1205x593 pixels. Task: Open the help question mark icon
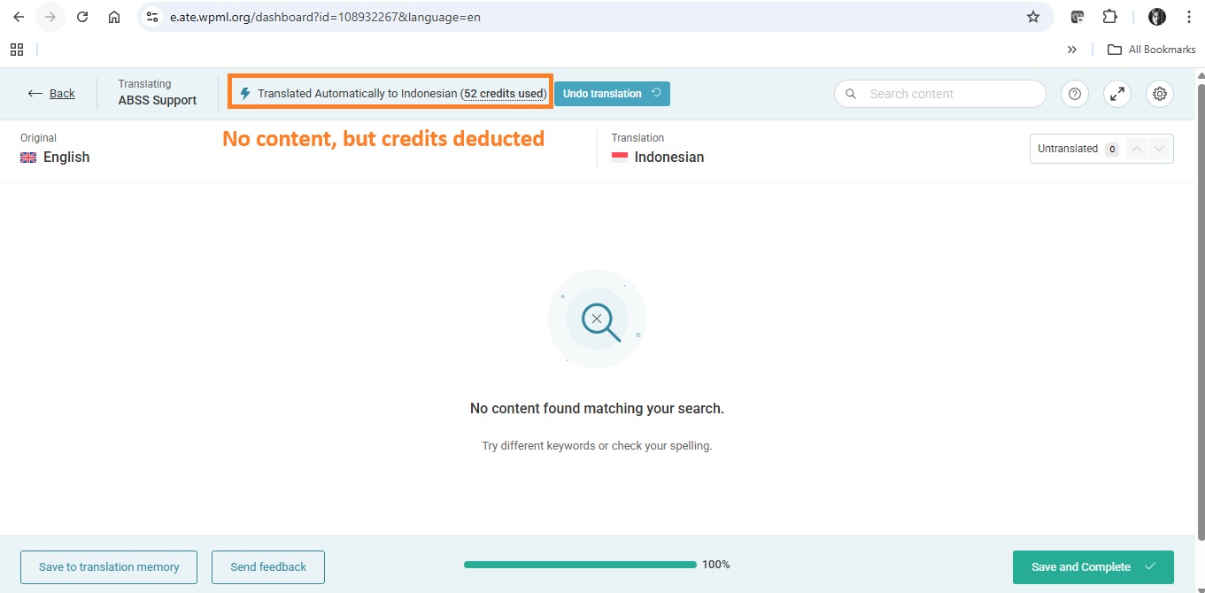pyautogui.click(x=1075, y=94)
